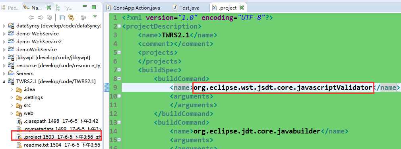The width and height of the screenshot is (401, 149).
Task: Select the readme.txt 1504 file
Action: point(62,145)
